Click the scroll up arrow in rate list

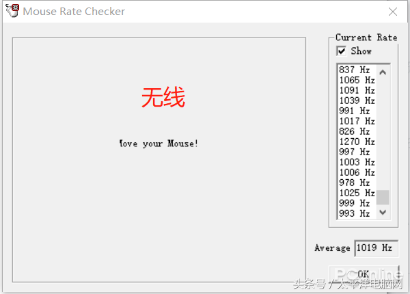(x=383, y=72)
